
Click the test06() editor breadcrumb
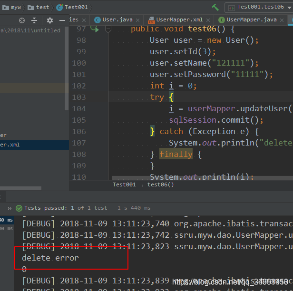click(x=160, y=184)
